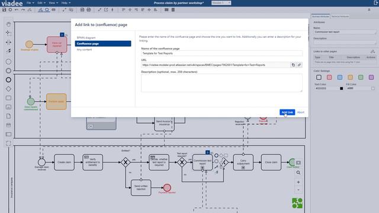The width and height of the screenshot is (379, 213).
Task: Pick the red color swatch
Action: 329,78
